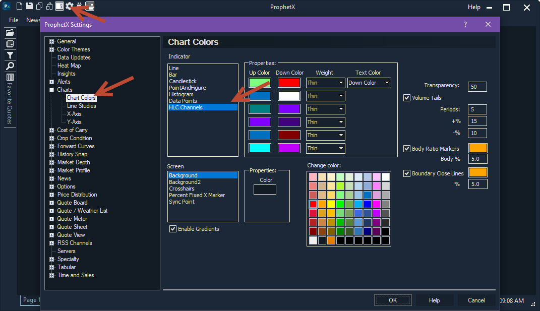Screen dimensions: 540x311
Task: Select X-Axis under Charts
Action: [75, 114]
